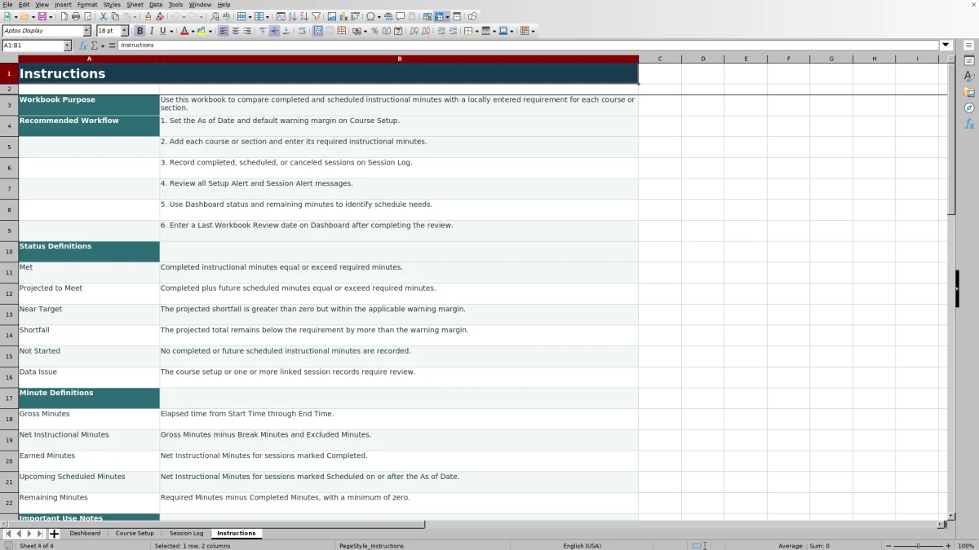Click the Insert Chart icon
This screenshot has height=550, width=979.
coord(343,16)
